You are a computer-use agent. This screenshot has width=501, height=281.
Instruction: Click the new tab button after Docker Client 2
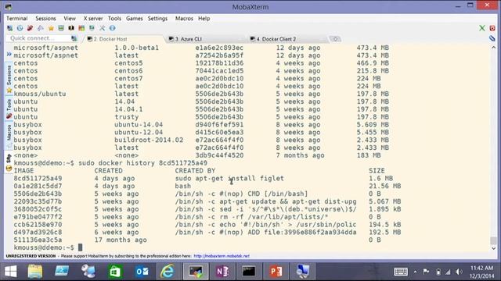point(335,39)
